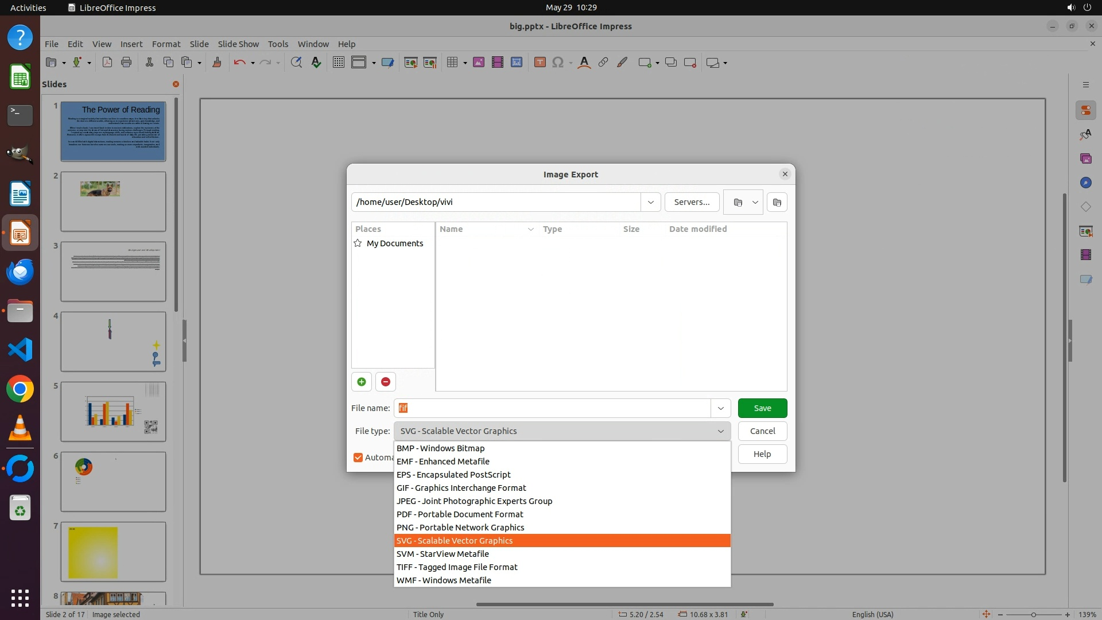Click the red remove place icon
Image resolution: width=1102 pixels, height=620 pixels.
pyautogui.click(x=386, y=382)
